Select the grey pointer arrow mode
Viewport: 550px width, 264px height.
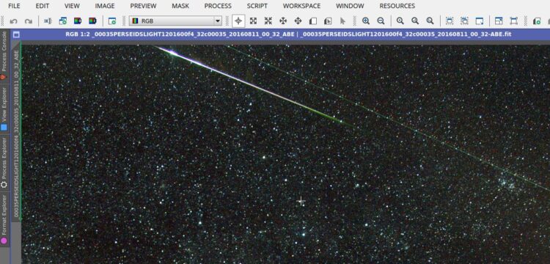tap(342, 21)
